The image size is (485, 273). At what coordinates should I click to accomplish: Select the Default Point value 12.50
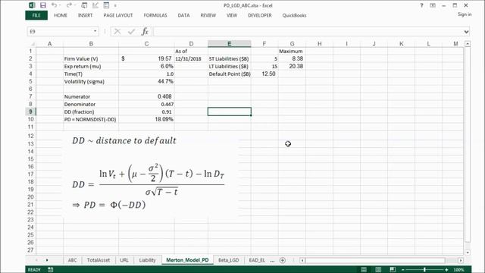(x=264, y=74)
